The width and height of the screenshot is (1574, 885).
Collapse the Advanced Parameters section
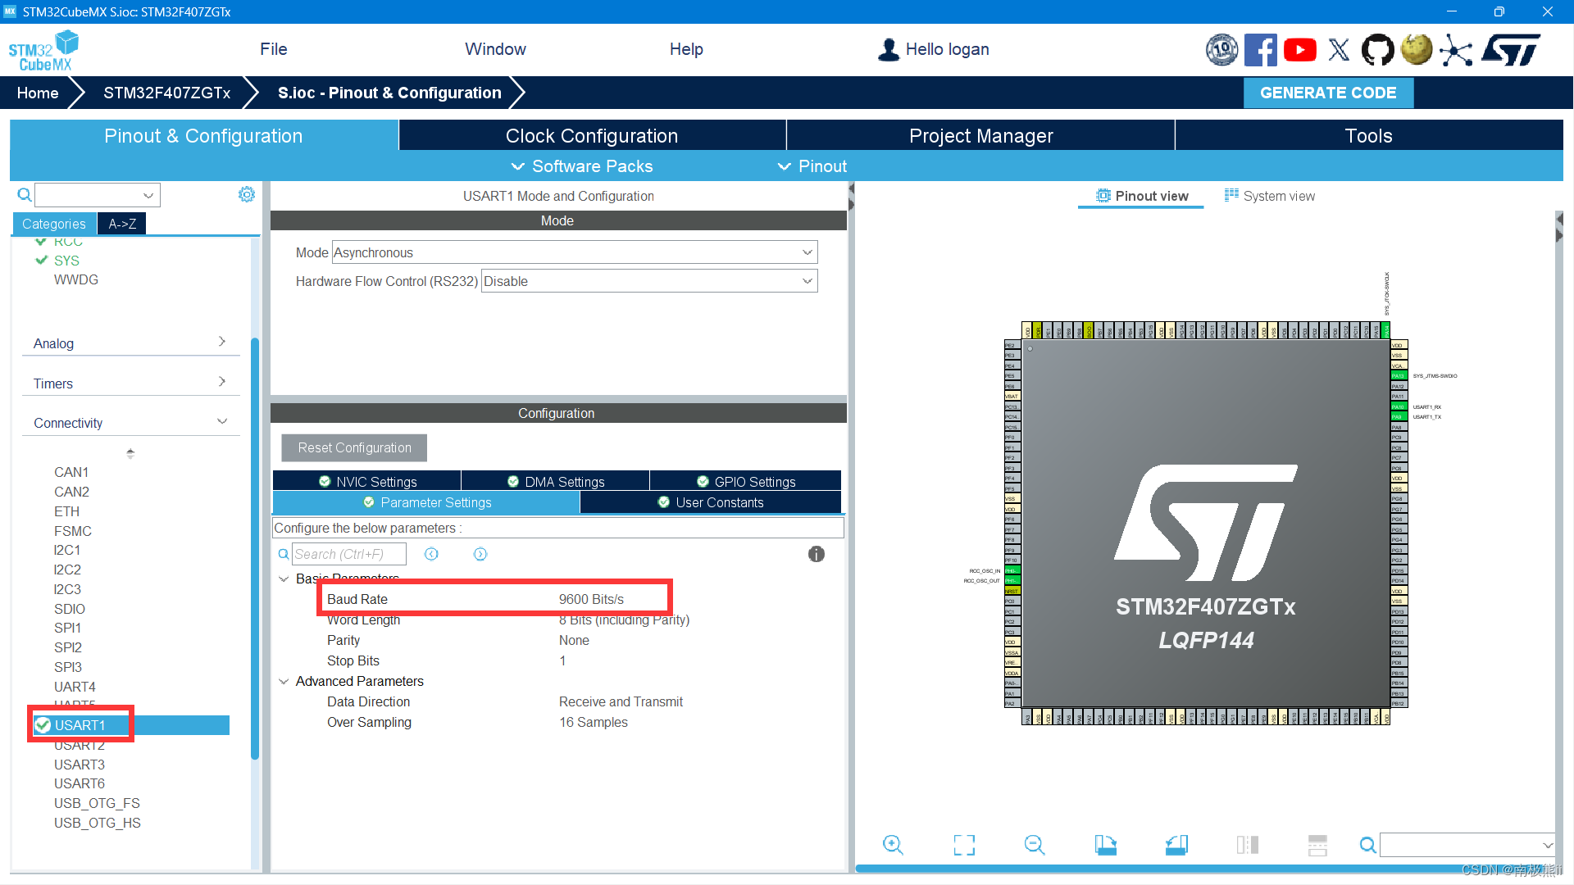(284, 682)
